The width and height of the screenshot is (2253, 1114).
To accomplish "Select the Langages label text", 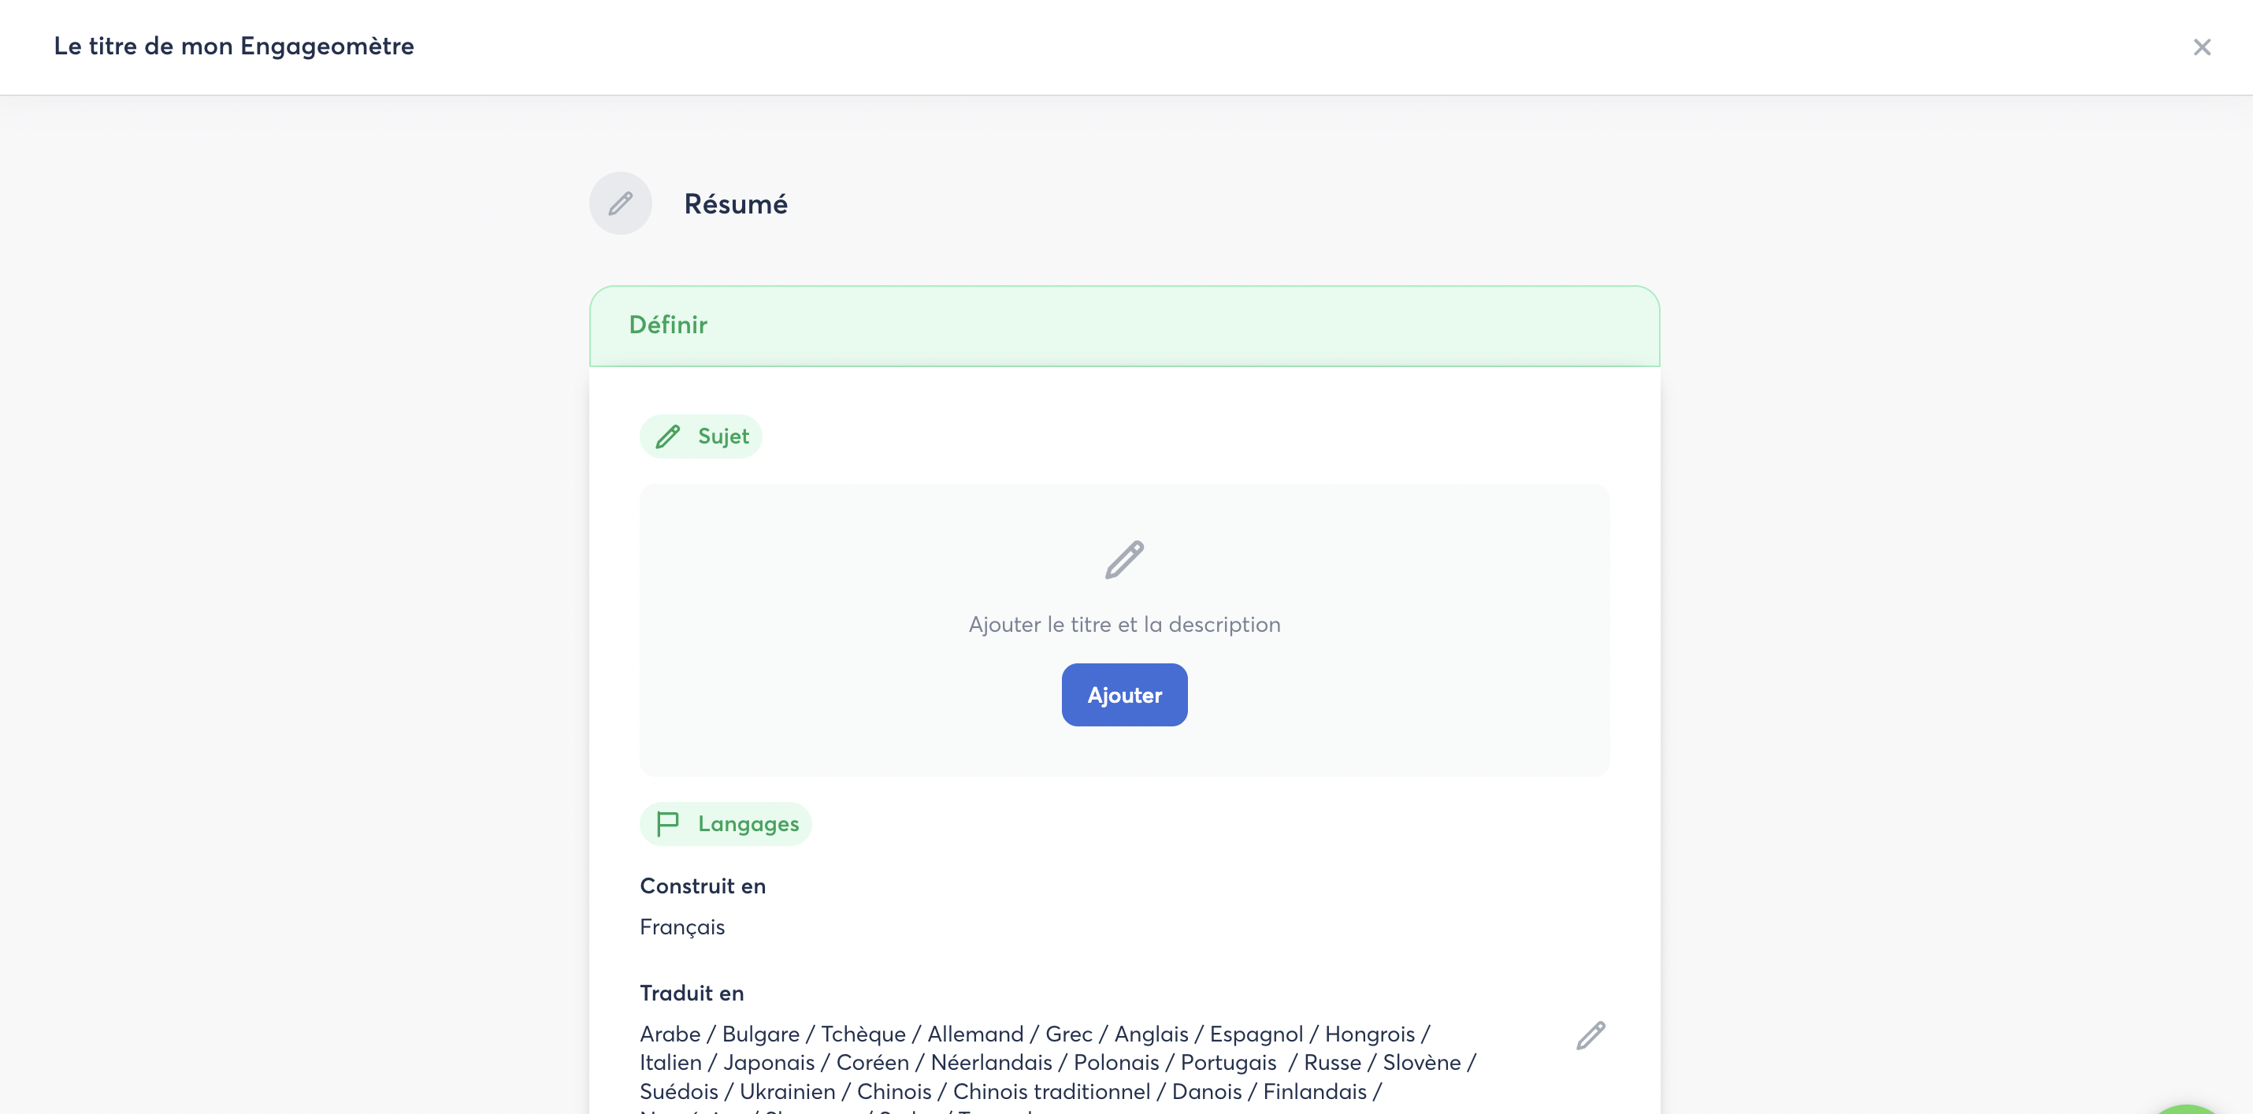I will [x=748, y=824].
